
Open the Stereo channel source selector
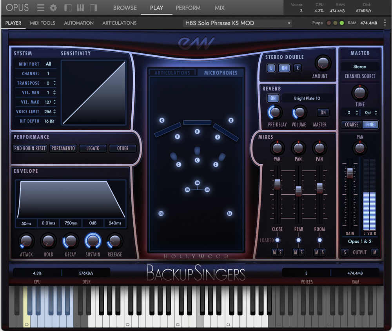360,67
